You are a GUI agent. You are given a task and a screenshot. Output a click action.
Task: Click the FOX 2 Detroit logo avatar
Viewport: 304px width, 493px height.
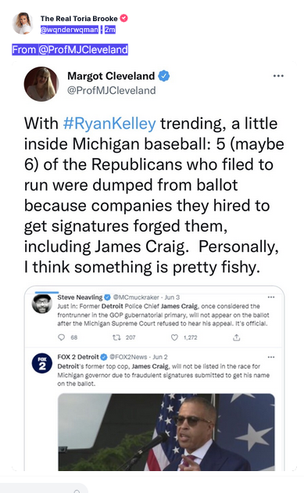pyautogui.click(x=42, y=363)
